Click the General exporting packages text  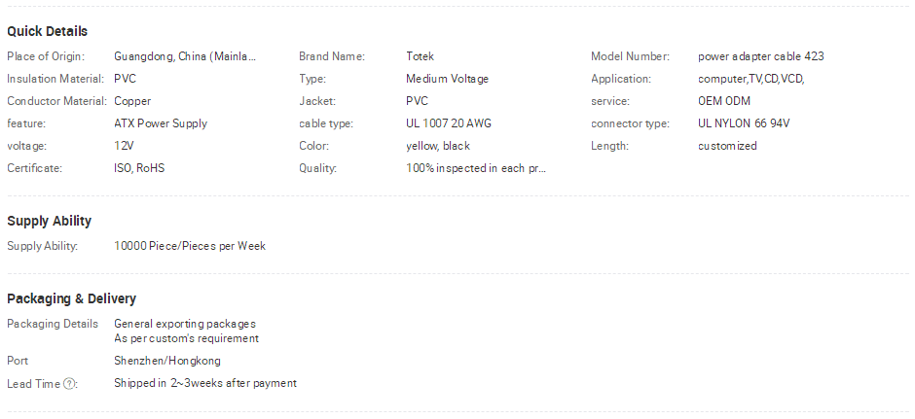tap(185, 324)
